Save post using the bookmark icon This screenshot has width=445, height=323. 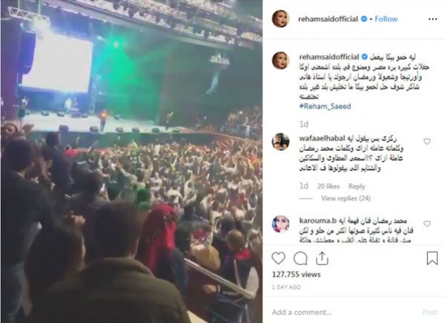pos(432,258)
